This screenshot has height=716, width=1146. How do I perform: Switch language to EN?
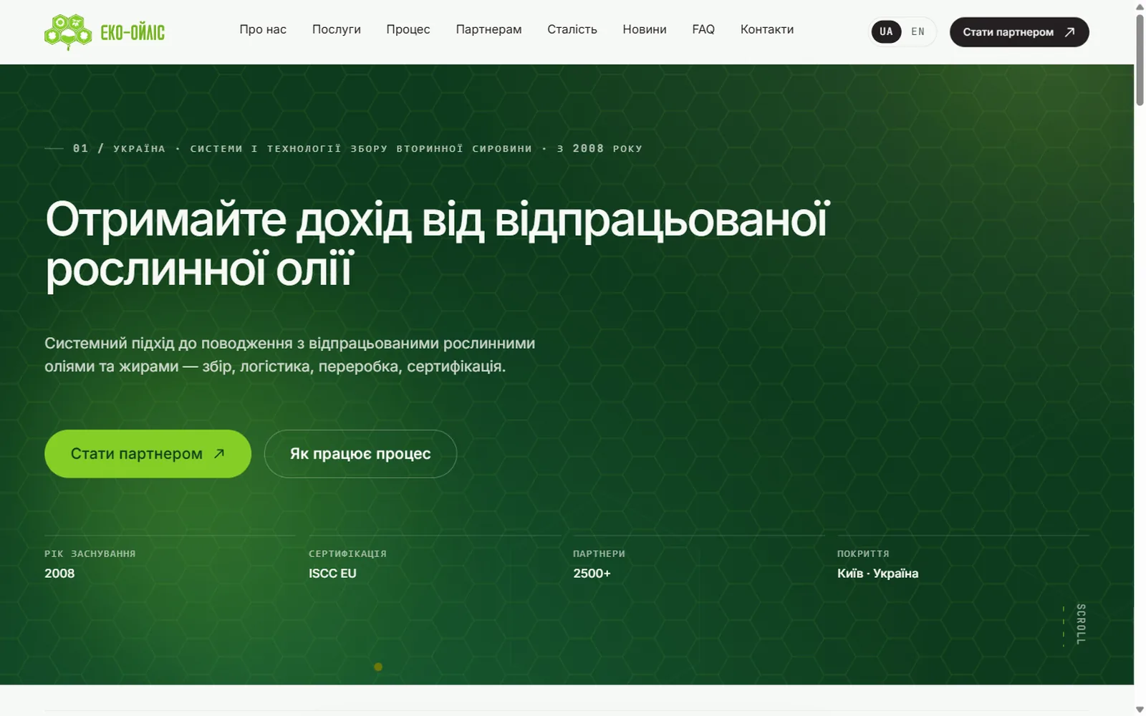[918, 32]
